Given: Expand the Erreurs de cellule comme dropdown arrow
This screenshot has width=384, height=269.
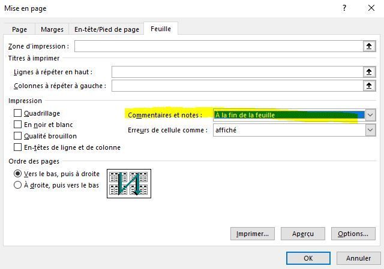Looking at the screenshot, I should point(370,130).
